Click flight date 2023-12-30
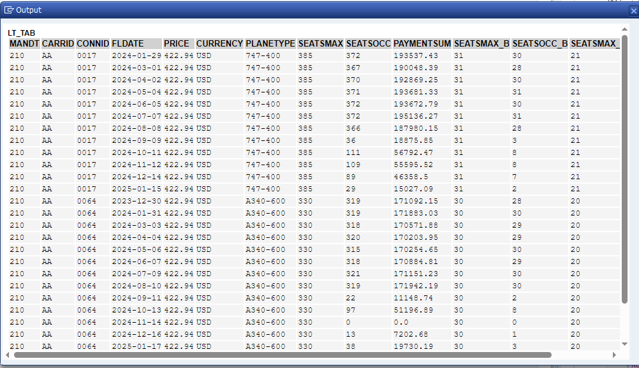 (x=136, y=202)
